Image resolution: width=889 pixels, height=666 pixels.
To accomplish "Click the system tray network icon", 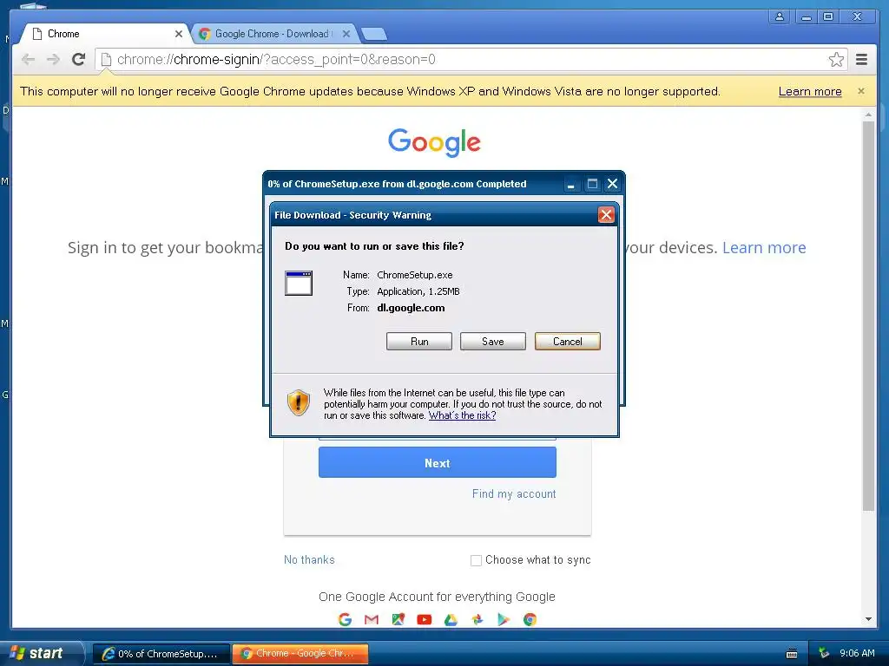I will (823, 654).
